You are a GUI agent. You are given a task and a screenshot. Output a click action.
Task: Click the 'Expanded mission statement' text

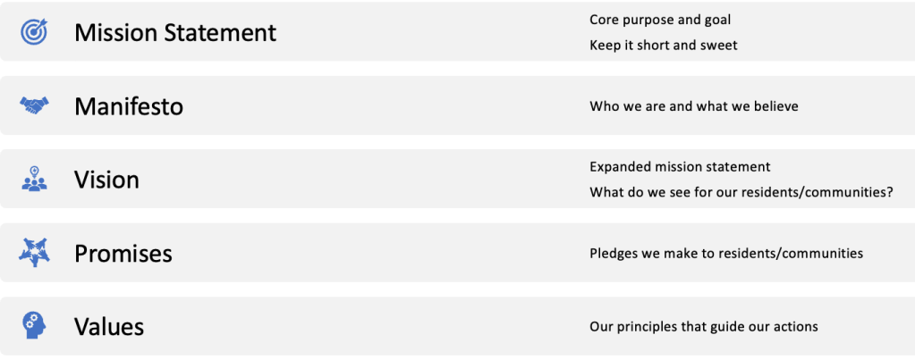(x=680, y=167)
